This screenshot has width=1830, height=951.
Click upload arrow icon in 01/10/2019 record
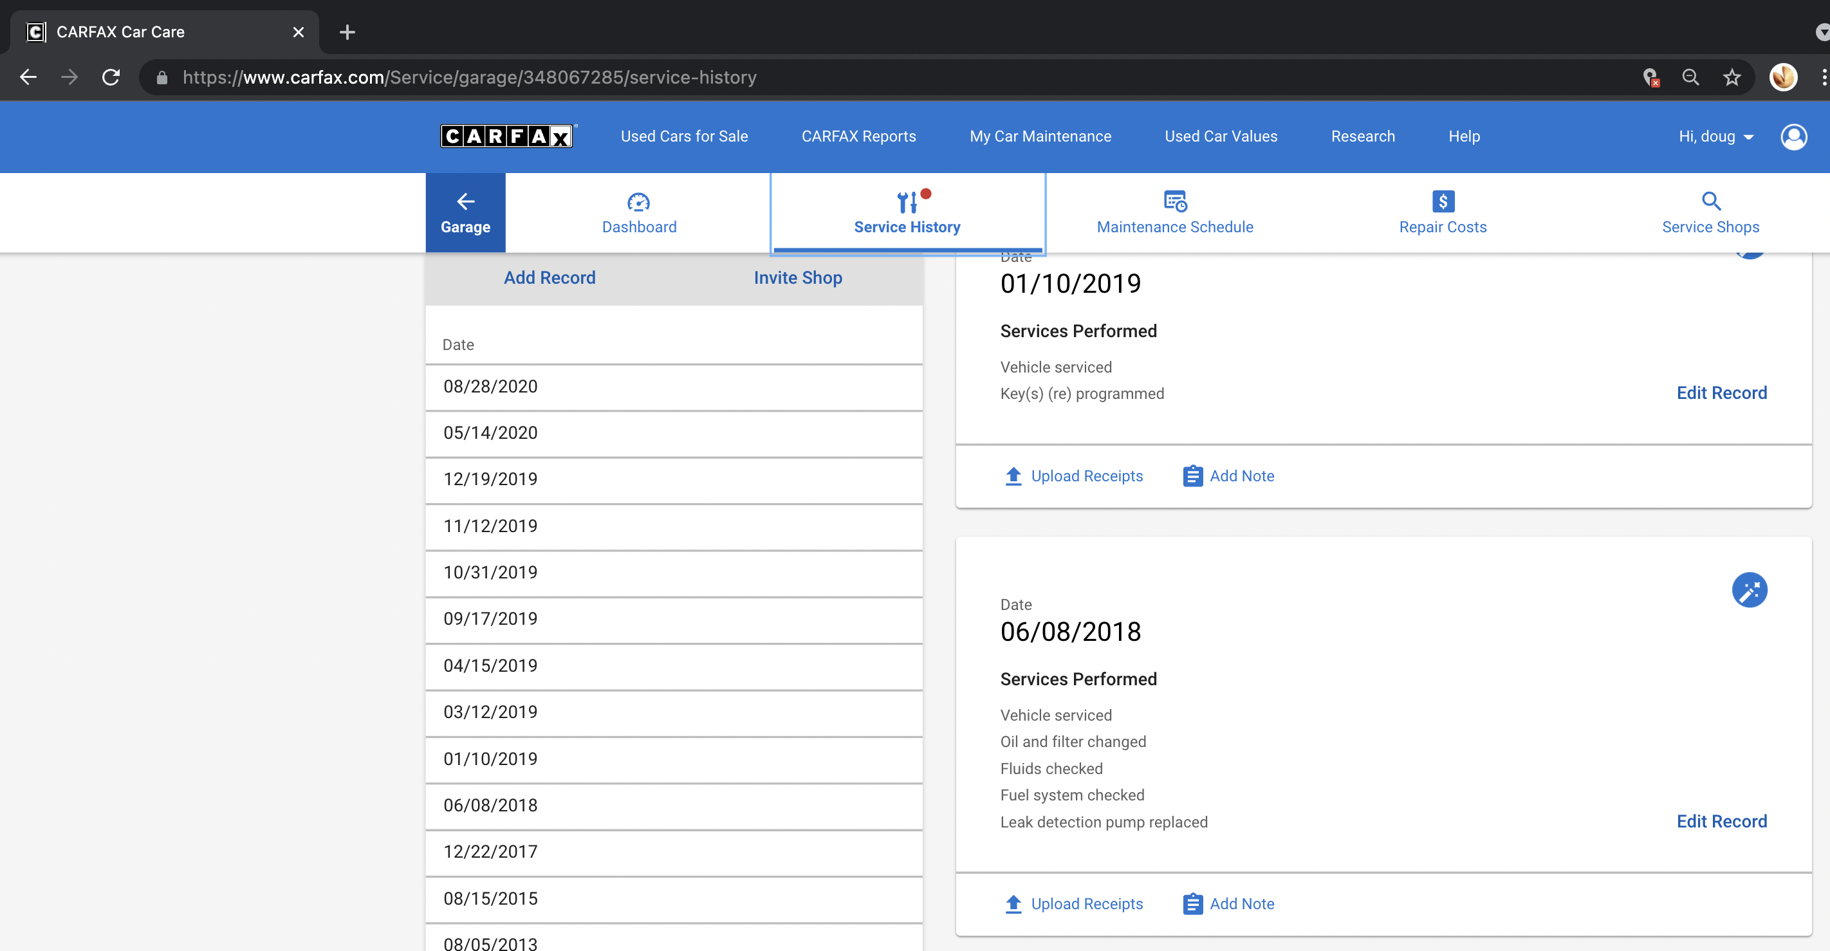click(1013, 476)
